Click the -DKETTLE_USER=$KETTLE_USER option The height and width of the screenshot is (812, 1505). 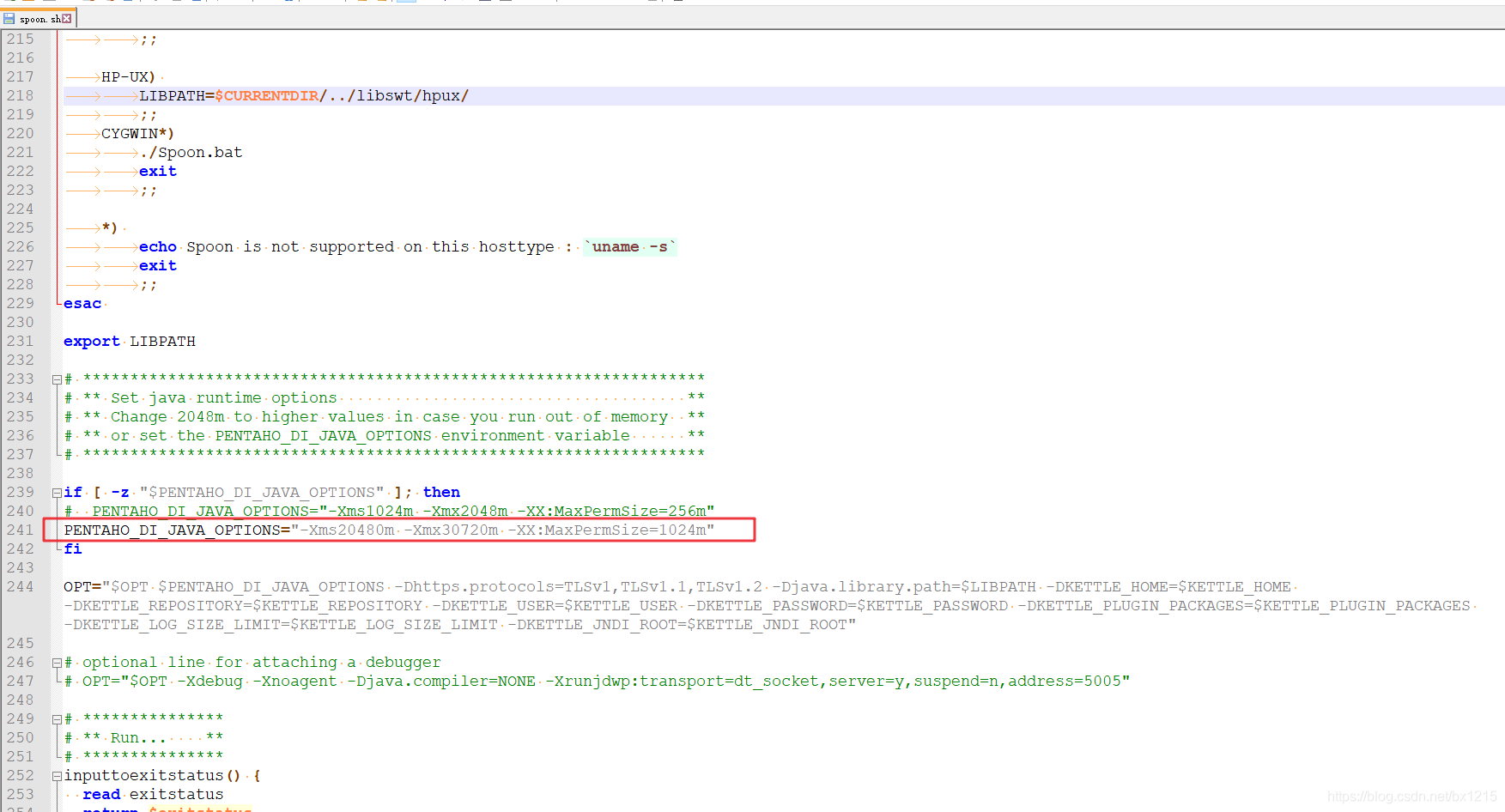coord(555,605)
